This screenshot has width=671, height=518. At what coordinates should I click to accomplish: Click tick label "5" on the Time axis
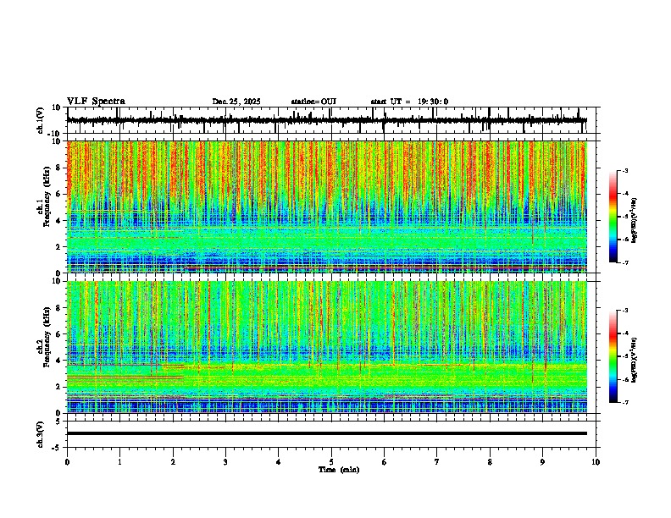[331, 462]
